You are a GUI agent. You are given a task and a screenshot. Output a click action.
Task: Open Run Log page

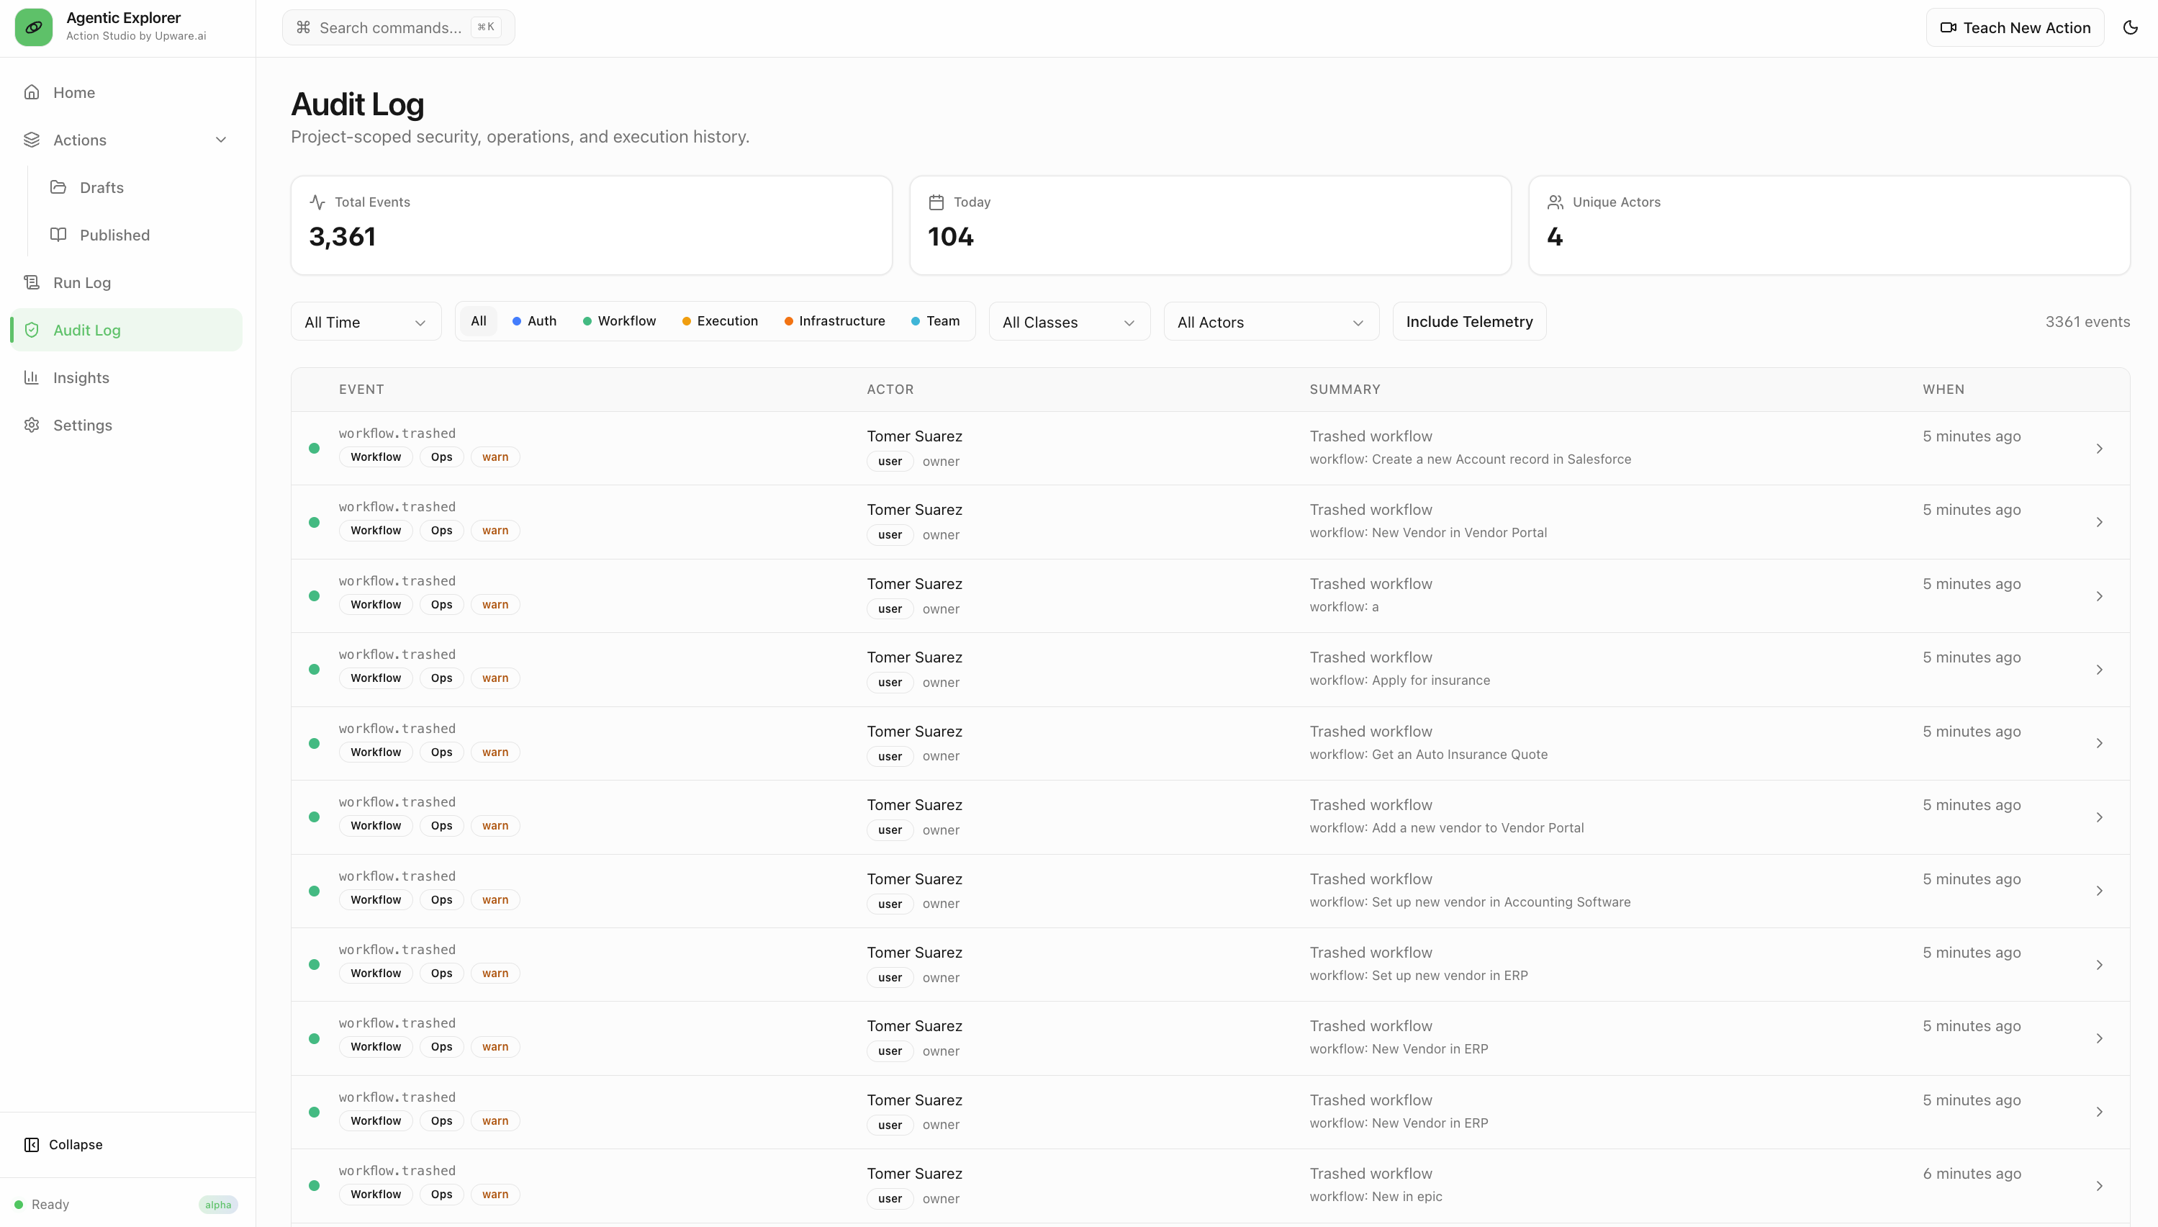127,282
